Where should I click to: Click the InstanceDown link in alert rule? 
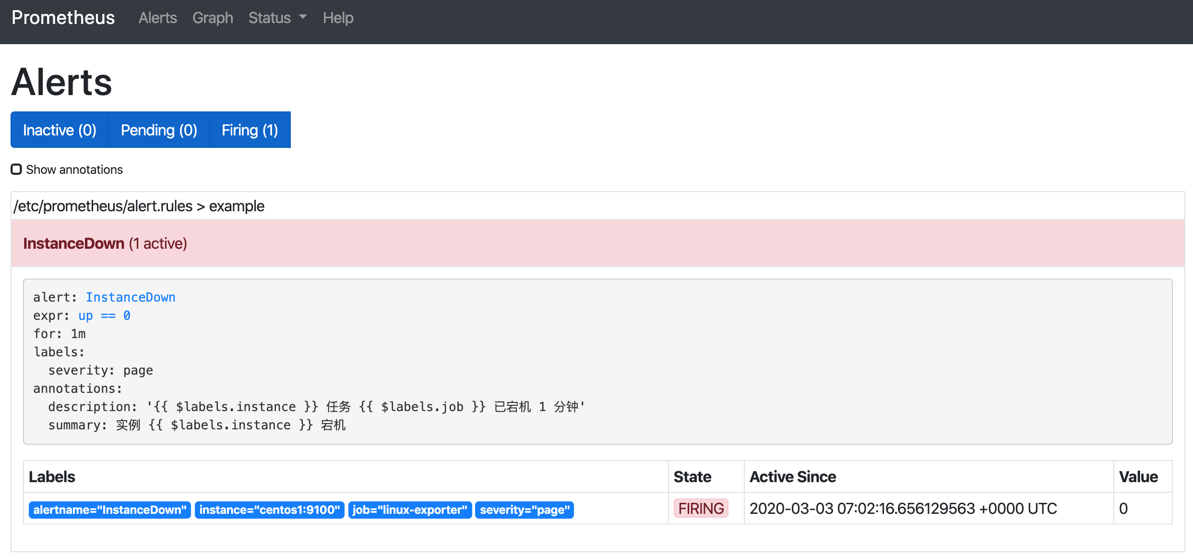pyautogui.click(x=131, y=297)
